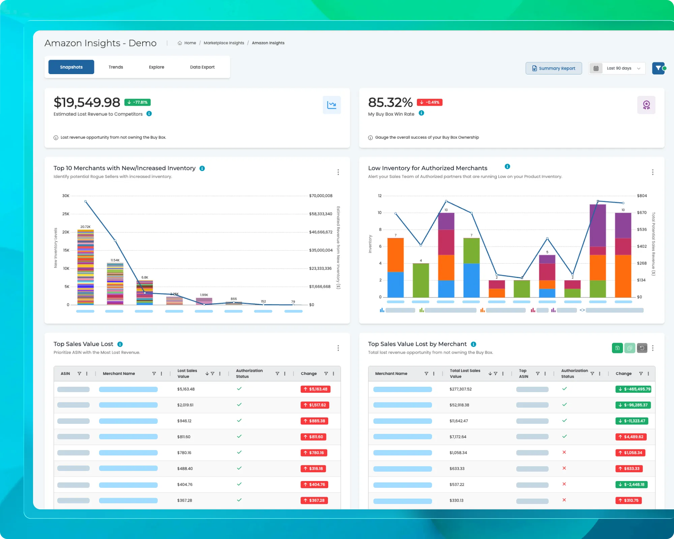Viewport: 674px width, 539px height.
Task: Open the filters icon at top right
Action: [658, 68]
